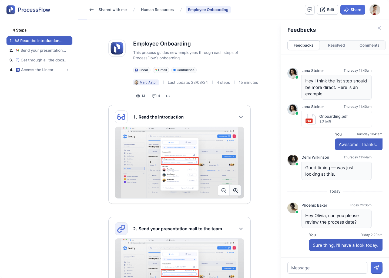The height and width of the screenshot is (278, 389).
Task: Click the Linear icon in sidebar step 4
Action: 18,70
